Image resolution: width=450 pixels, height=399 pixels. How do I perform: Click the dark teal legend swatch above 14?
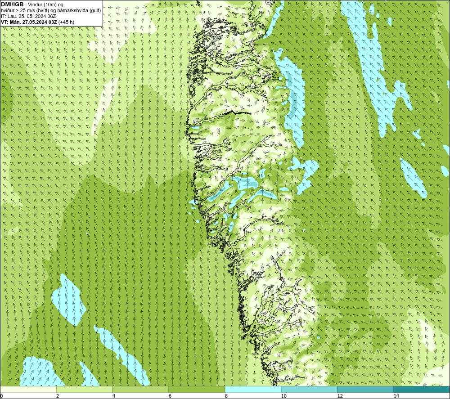click(422, 389)
